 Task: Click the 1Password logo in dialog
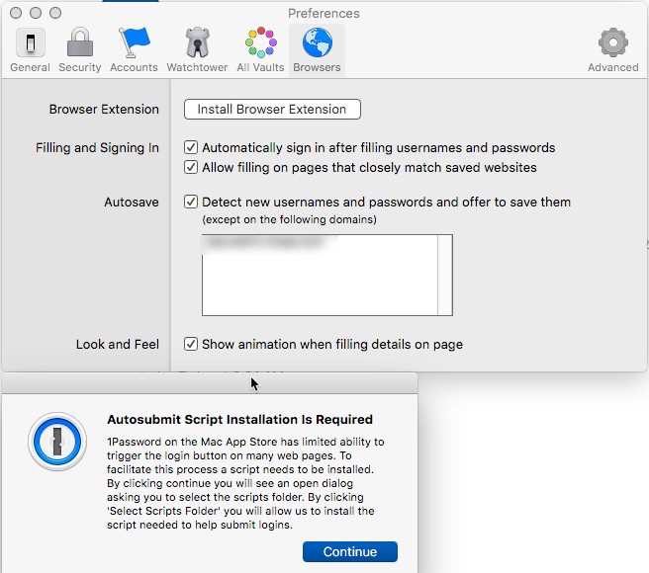tap(57, 442)
